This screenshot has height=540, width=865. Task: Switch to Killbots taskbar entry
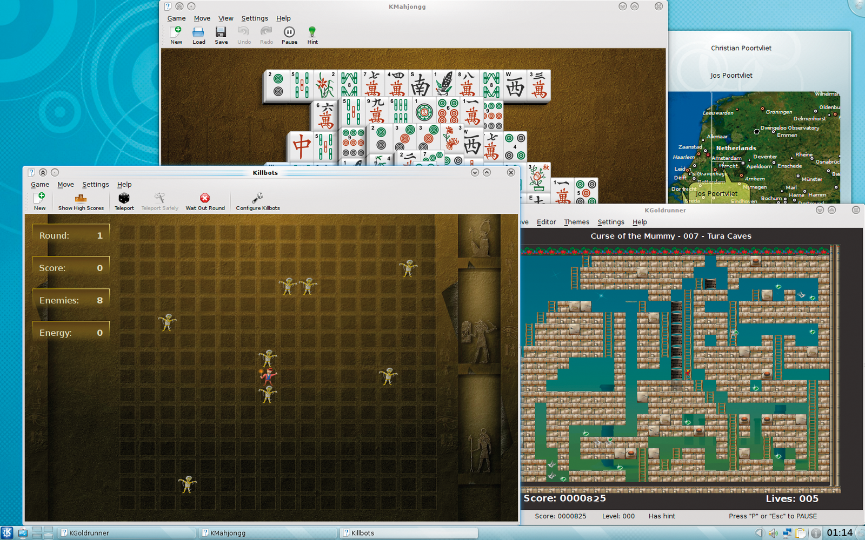[409, 533]
